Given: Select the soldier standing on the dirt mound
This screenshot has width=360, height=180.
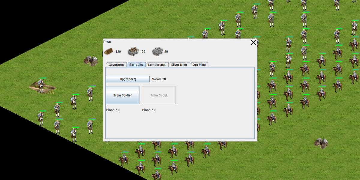Looking at the screenshot, I should [41, 86].
